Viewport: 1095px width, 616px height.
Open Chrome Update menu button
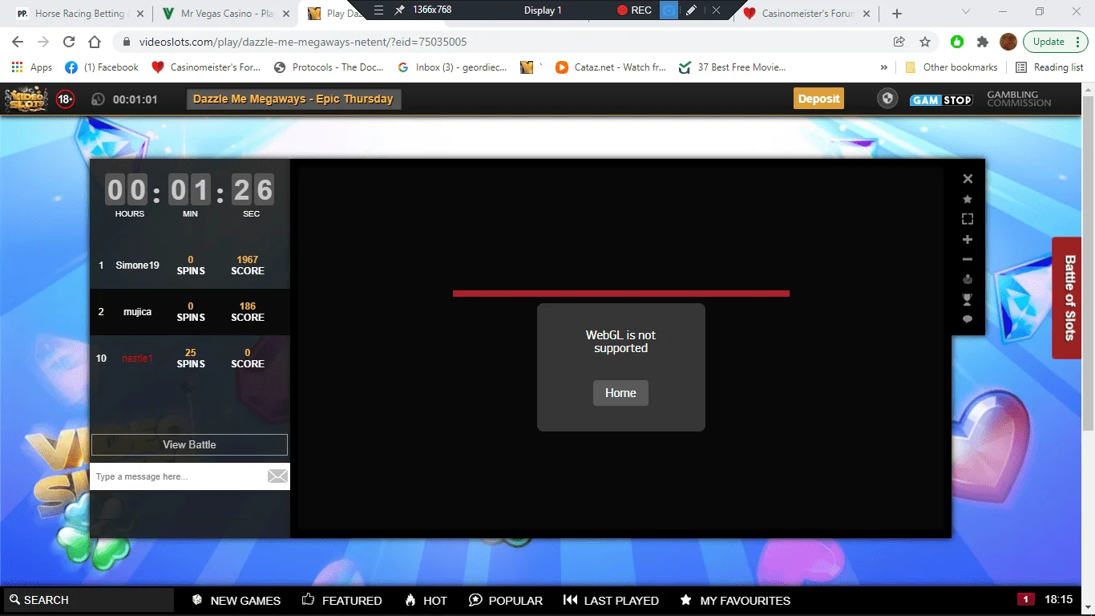point(1055,42)
